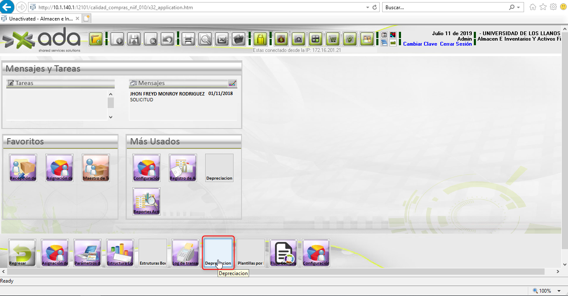Click the Regresar back arrow tile
568x296 pixels.
pos(23,253)
